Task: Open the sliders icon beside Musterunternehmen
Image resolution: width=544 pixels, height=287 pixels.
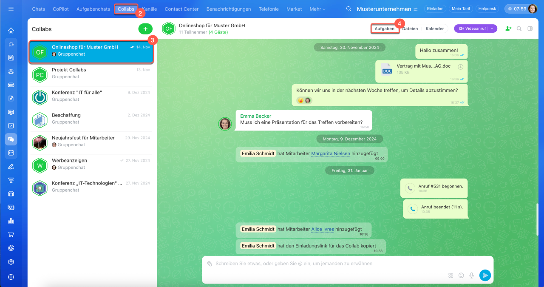Action: point(416,9)
